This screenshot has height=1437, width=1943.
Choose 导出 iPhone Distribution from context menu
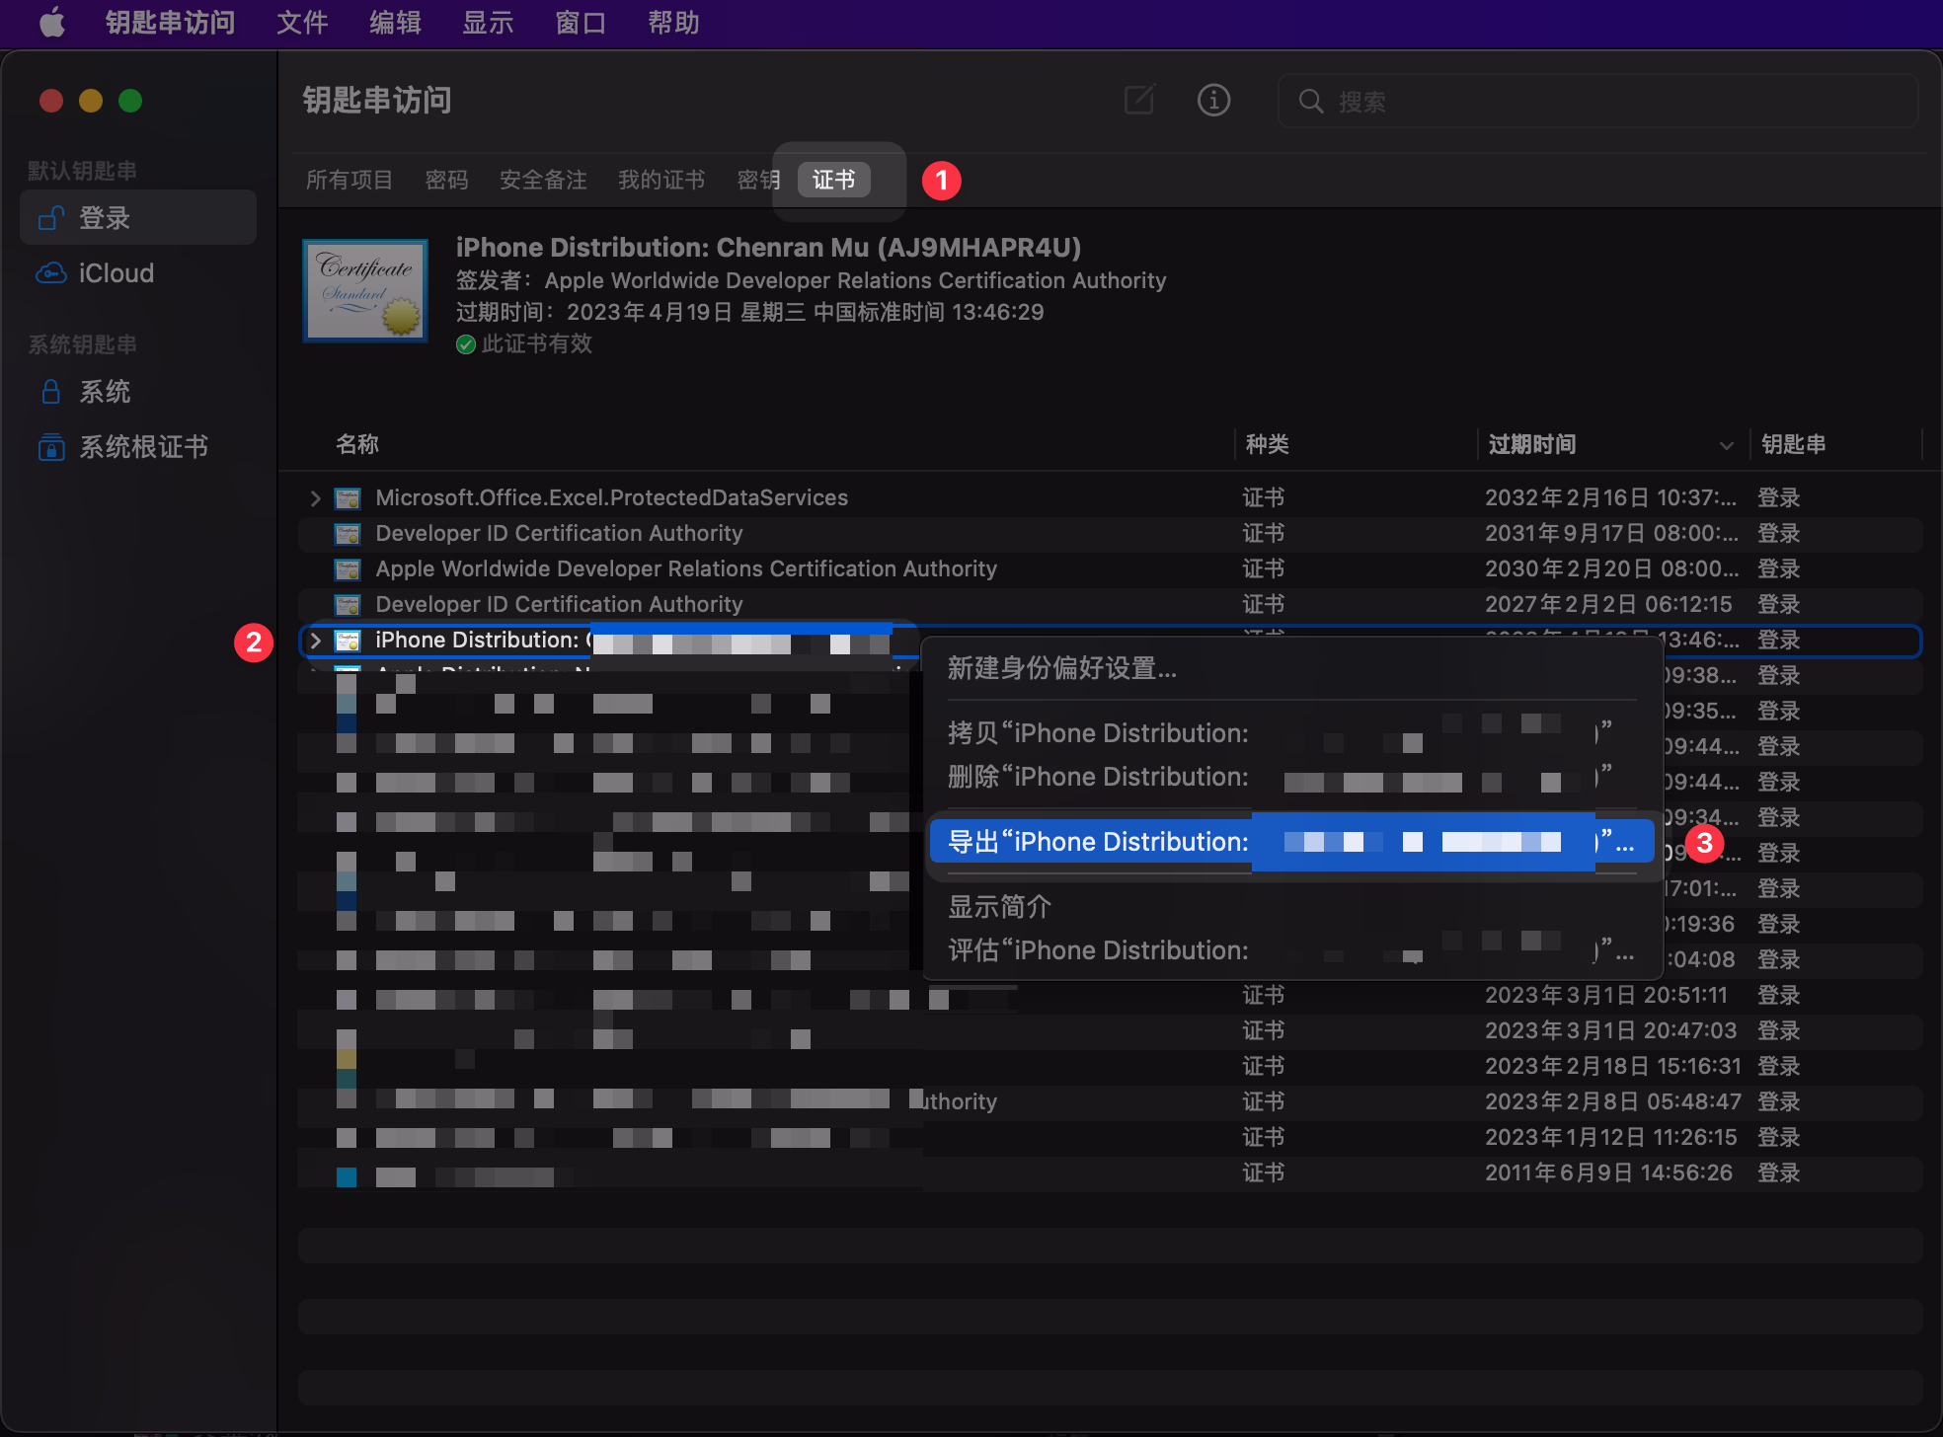(1096, 842)
